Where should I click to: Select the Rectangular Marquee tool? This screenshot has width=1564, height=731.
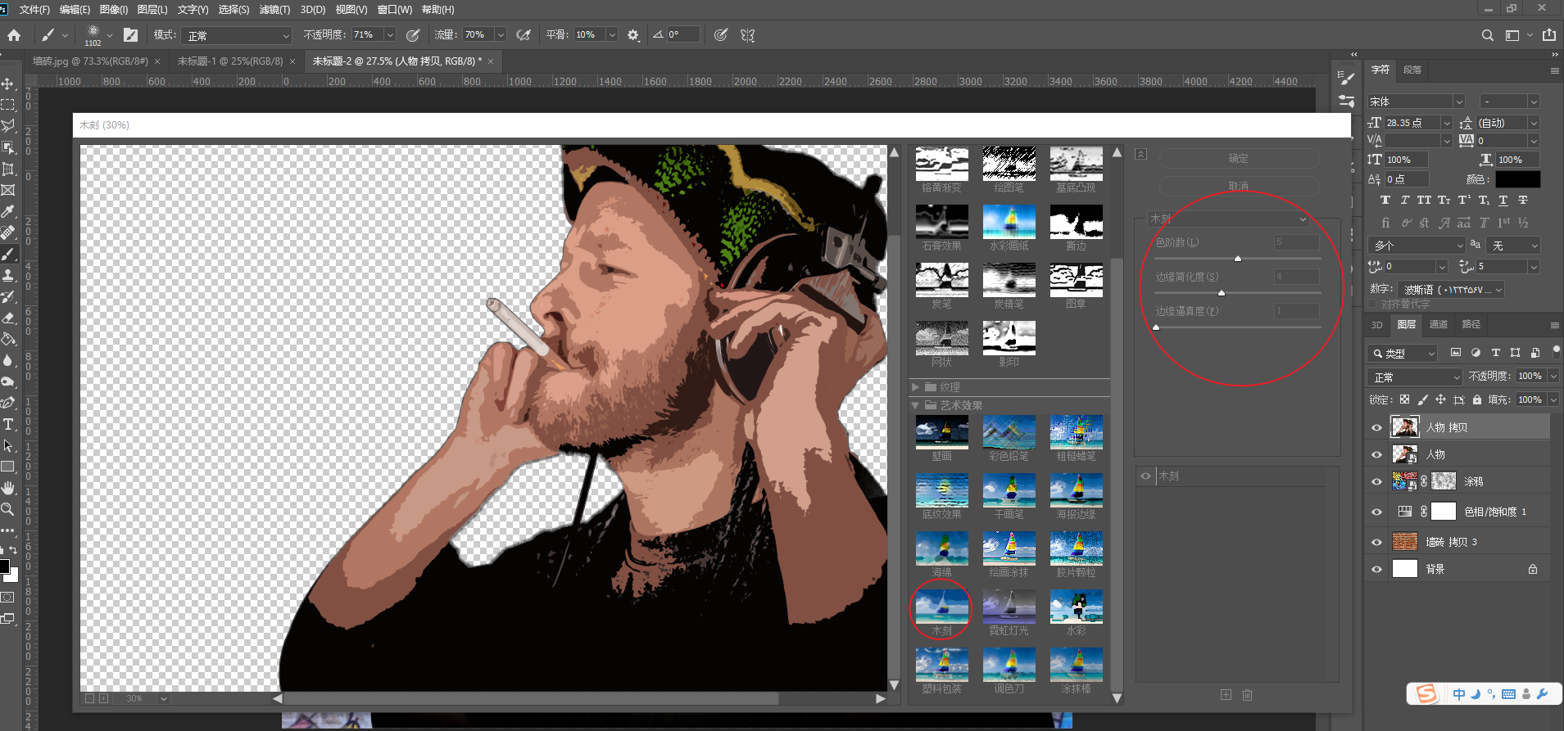[8, 105]
